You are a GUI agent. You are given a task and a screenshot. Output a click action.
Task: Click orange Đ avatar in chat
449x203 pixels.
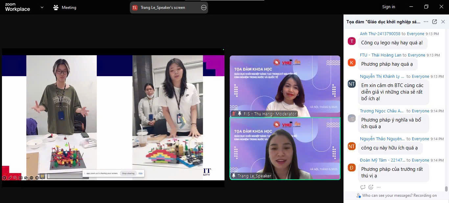[352, 168]
